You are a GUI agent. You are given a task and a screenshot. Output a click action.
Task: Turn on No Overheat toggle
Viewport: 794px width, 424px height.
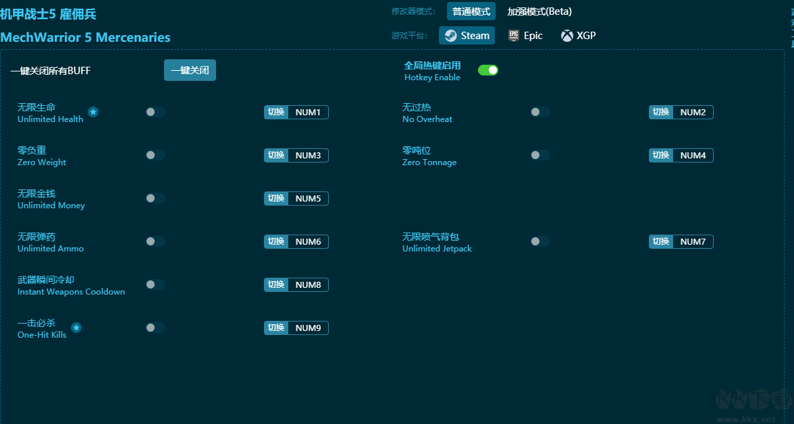[x=539, y=112]
